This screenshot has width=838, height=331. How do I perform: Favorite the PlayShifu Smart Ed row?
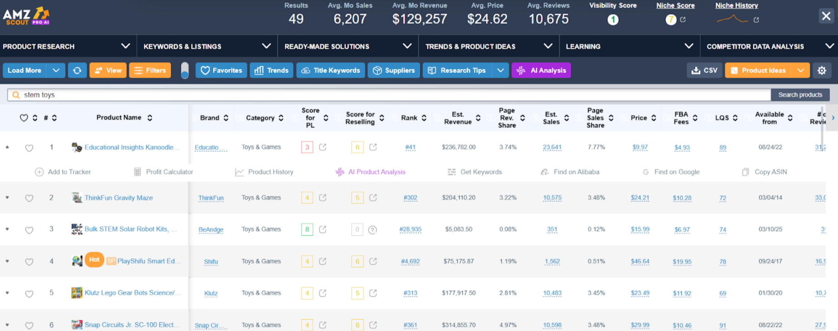coord(29,262)
